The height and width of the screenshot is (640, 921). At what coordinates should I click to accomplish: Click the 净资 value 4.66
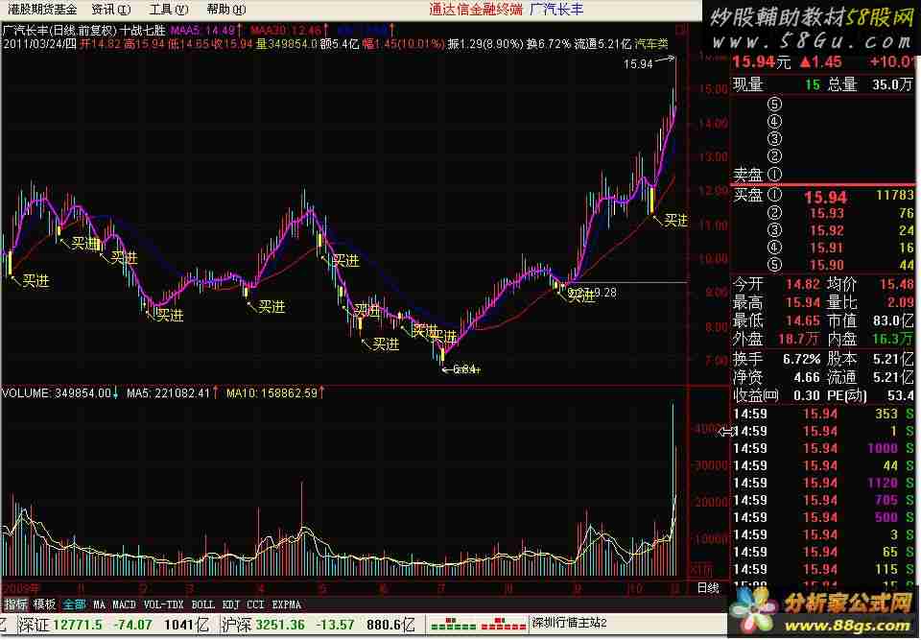[x=807, y=377]
